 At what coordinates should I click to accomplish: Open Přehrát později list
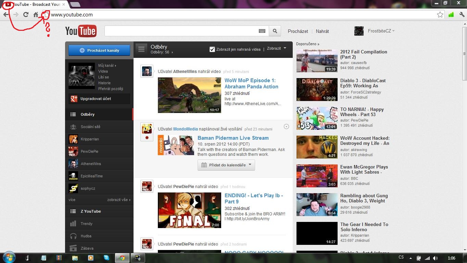[111, 89]
